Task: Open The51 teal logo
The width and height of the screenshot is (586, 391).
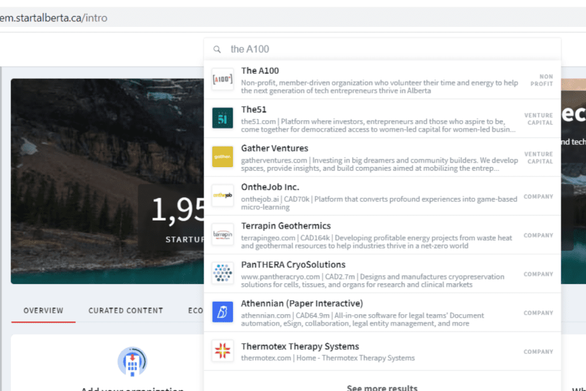Action: 223,118
